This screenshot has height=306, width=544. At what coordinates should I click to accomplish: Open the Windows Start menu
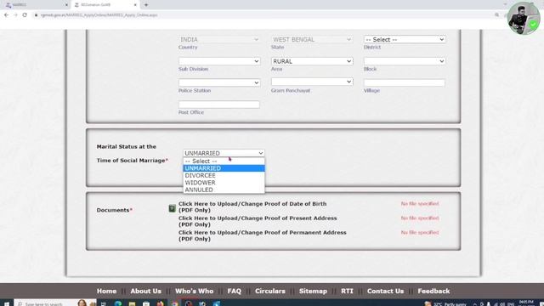coord(6,303)
